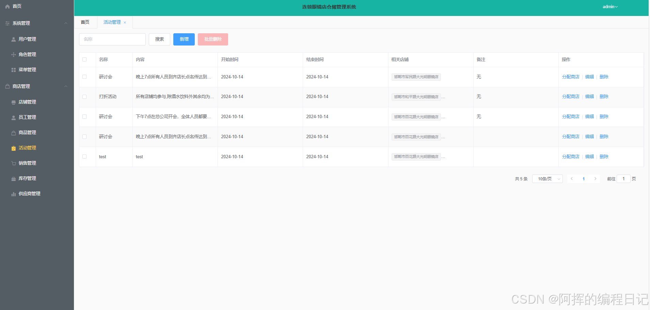Click the 用户管理 user icon
The image size is (650, 310).
click(x=14, y=39)
